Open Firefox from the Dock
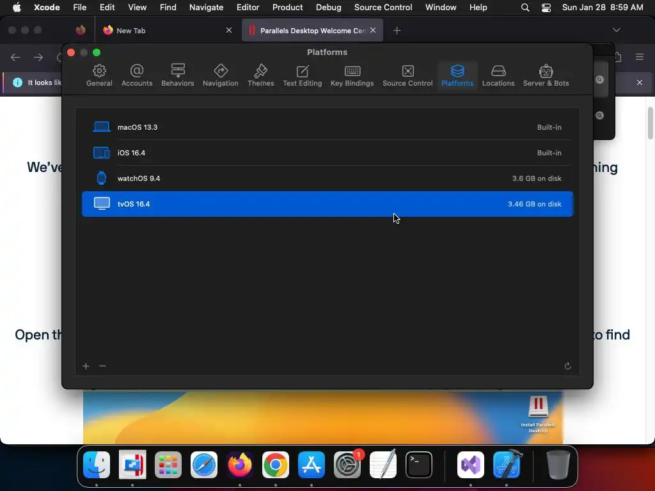The height and width of the screenshot is (491, 655). [240, 464]
